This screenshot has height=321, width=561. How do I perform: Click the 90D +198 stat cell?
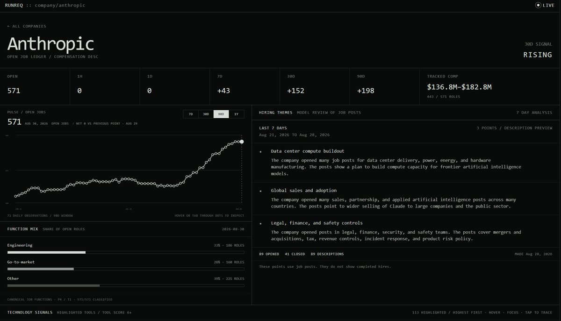(x=385, y=86)
